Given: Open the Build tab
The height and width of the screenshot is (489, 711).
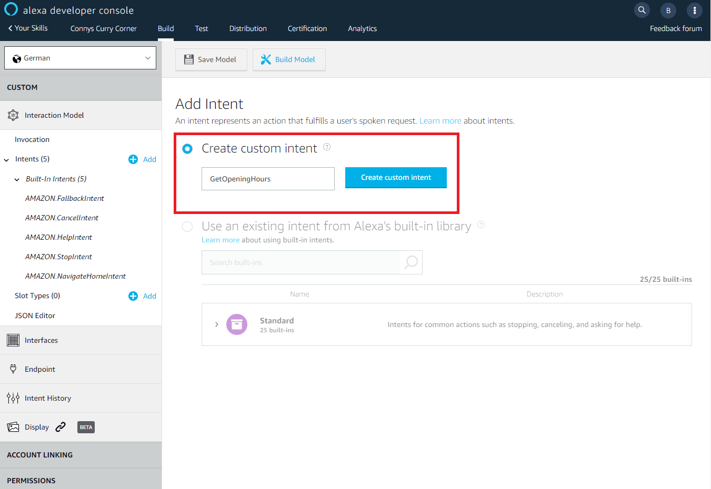Looking at the screenshot, I should pos(166,28).
